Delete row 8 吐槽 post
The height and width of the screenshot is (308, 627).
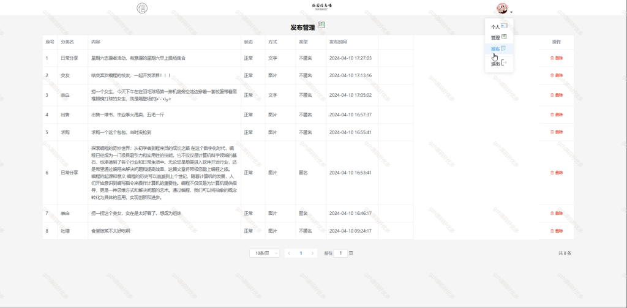tap(556, 231)
